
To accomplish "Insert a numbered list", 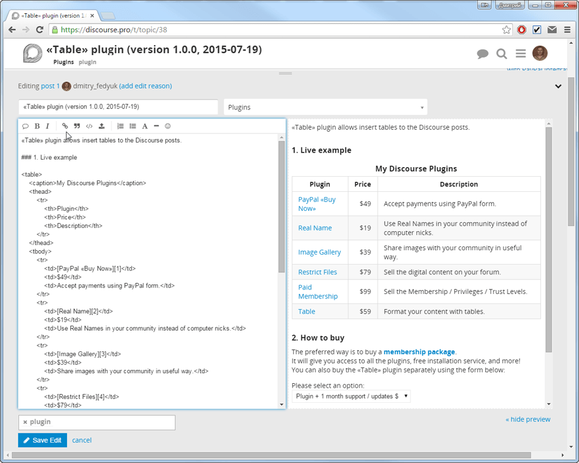I will tap(120, 126).
